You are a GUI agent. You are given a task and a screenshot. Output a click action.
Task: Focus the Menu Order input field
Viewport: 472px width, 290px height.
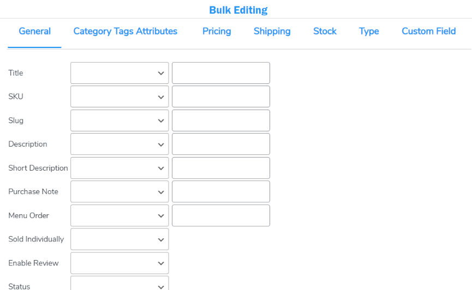pyautogui.click(x=221, y=215)
